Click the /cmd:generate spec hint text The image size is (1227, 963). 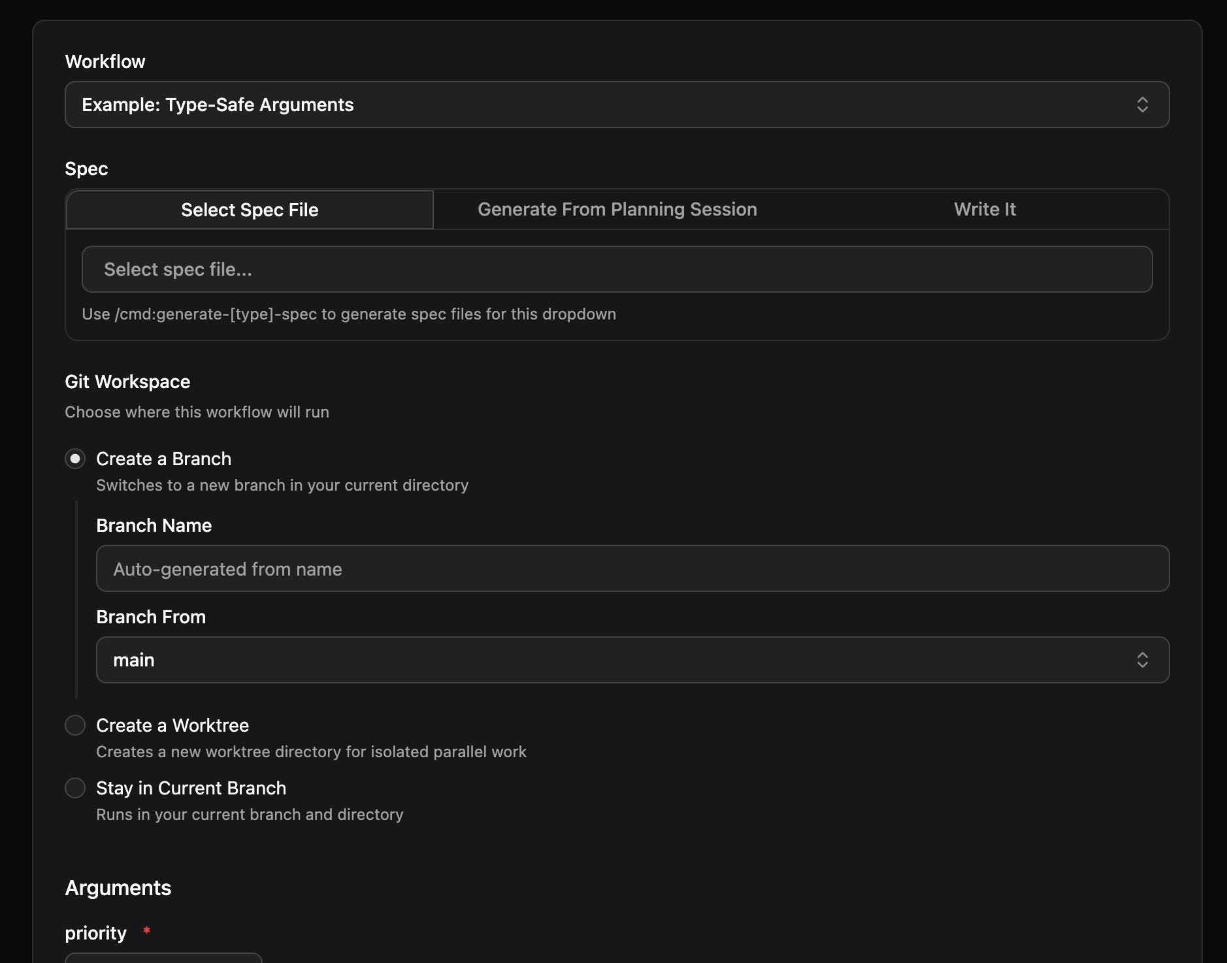(349, 314)
